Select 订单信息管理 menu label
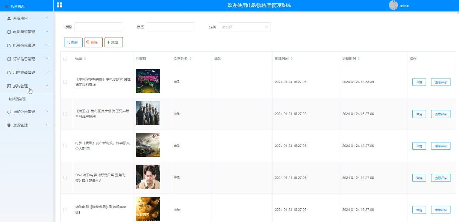 click(24, 59)
